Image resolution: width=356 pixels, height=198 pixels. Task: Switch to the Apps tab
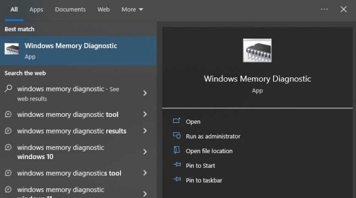36,9
